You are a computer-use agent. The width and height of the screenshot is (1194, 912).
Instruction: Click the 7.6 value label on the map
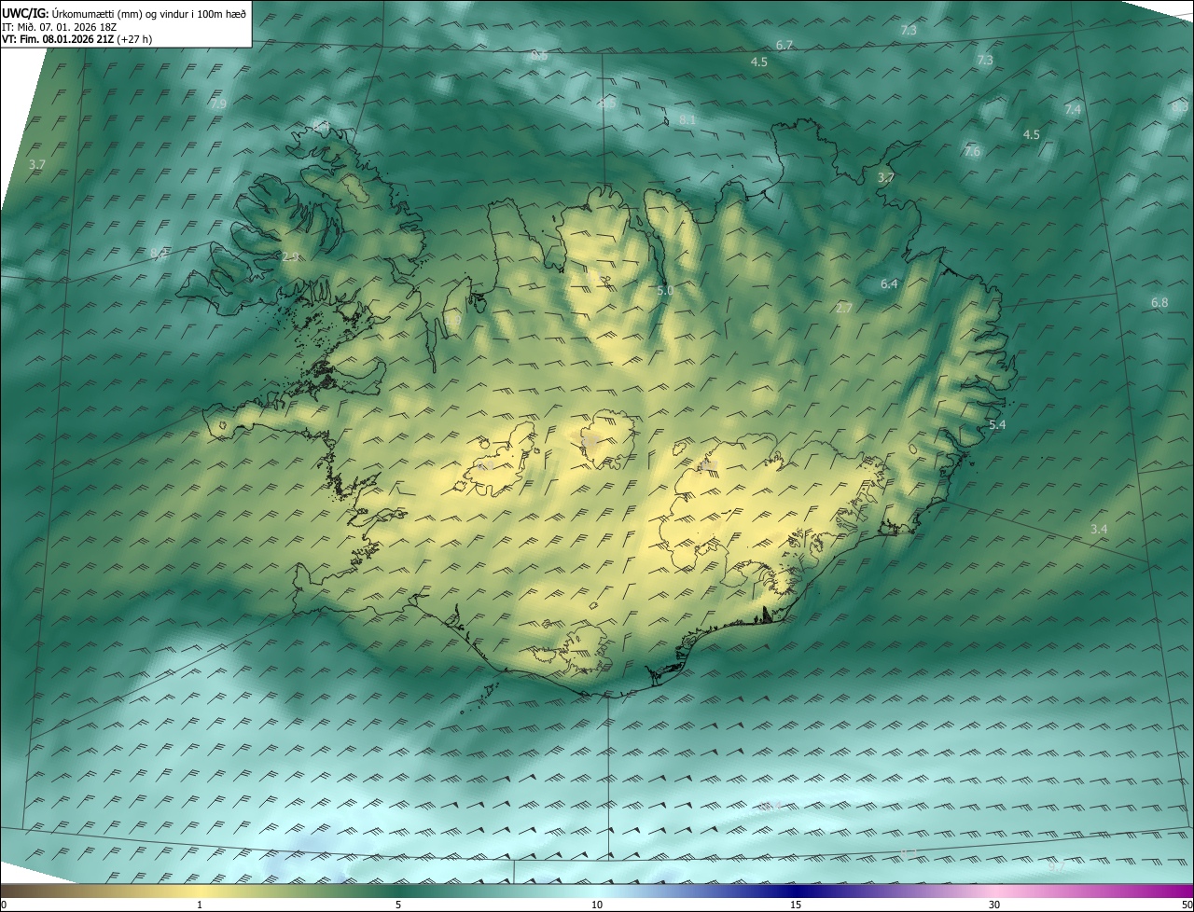tap(972, 151)
